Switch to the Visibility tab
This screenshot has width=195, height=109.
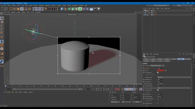pos(174,59)
